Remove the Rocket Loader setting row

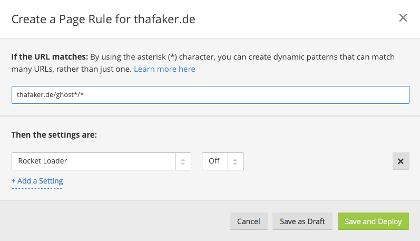401,161
